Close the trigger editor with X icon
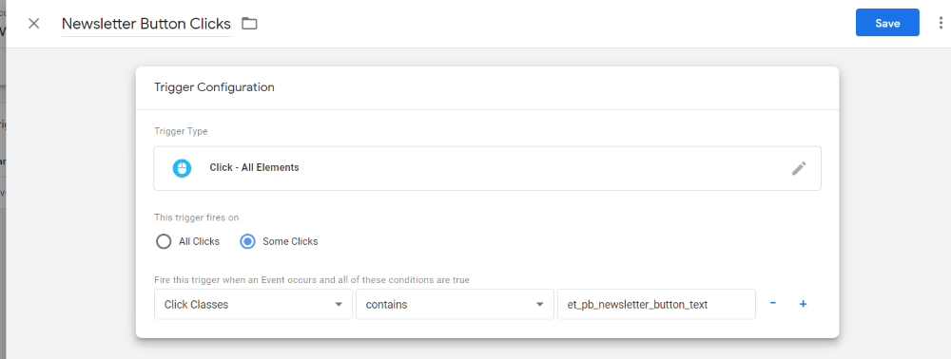 pyautogui.click(x=34, y=24)
